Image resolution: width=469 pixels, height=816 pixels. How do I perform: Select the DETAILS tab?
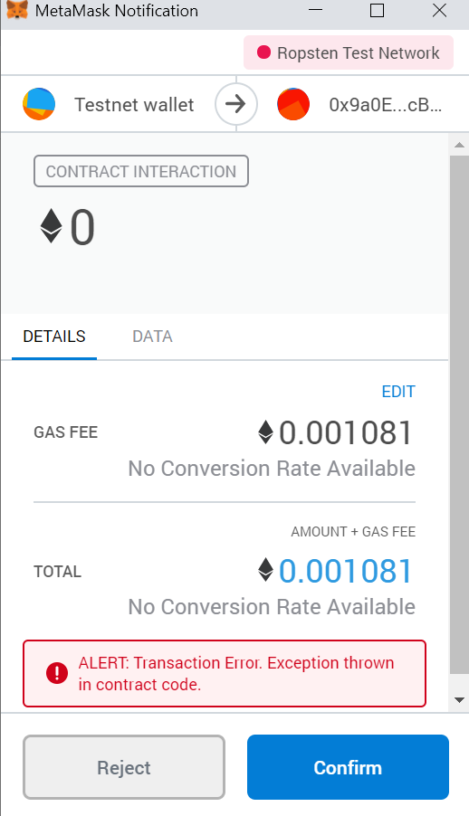pos(54,337)
